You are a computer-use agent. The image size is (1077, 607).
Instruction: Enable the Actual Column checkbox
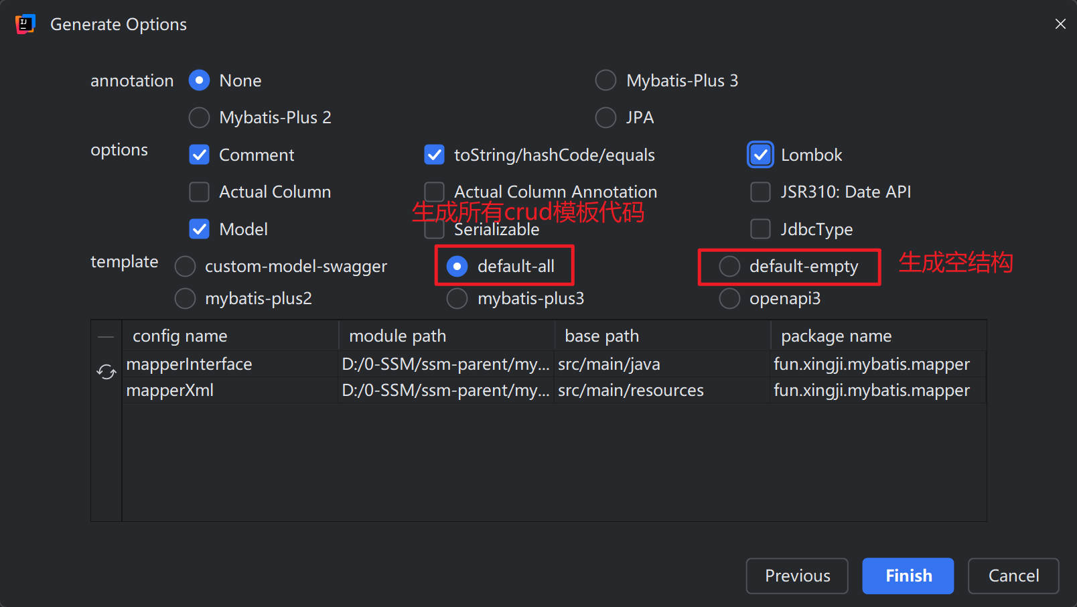pyautogui.click(x=200, y=192)
